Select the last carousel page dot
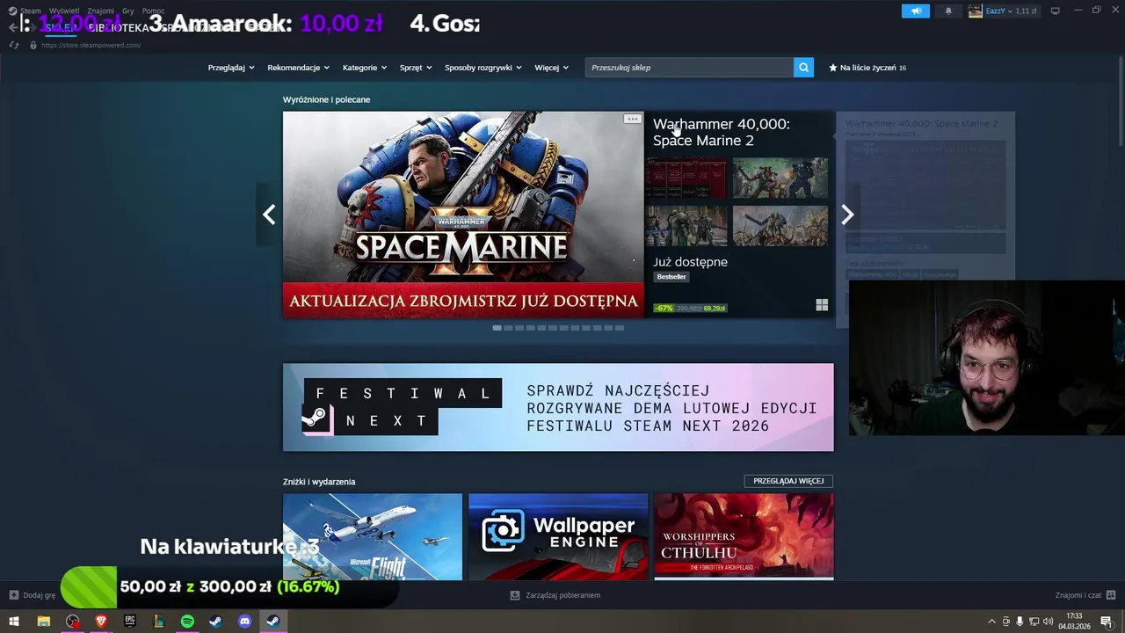 (x=620, y=328)
